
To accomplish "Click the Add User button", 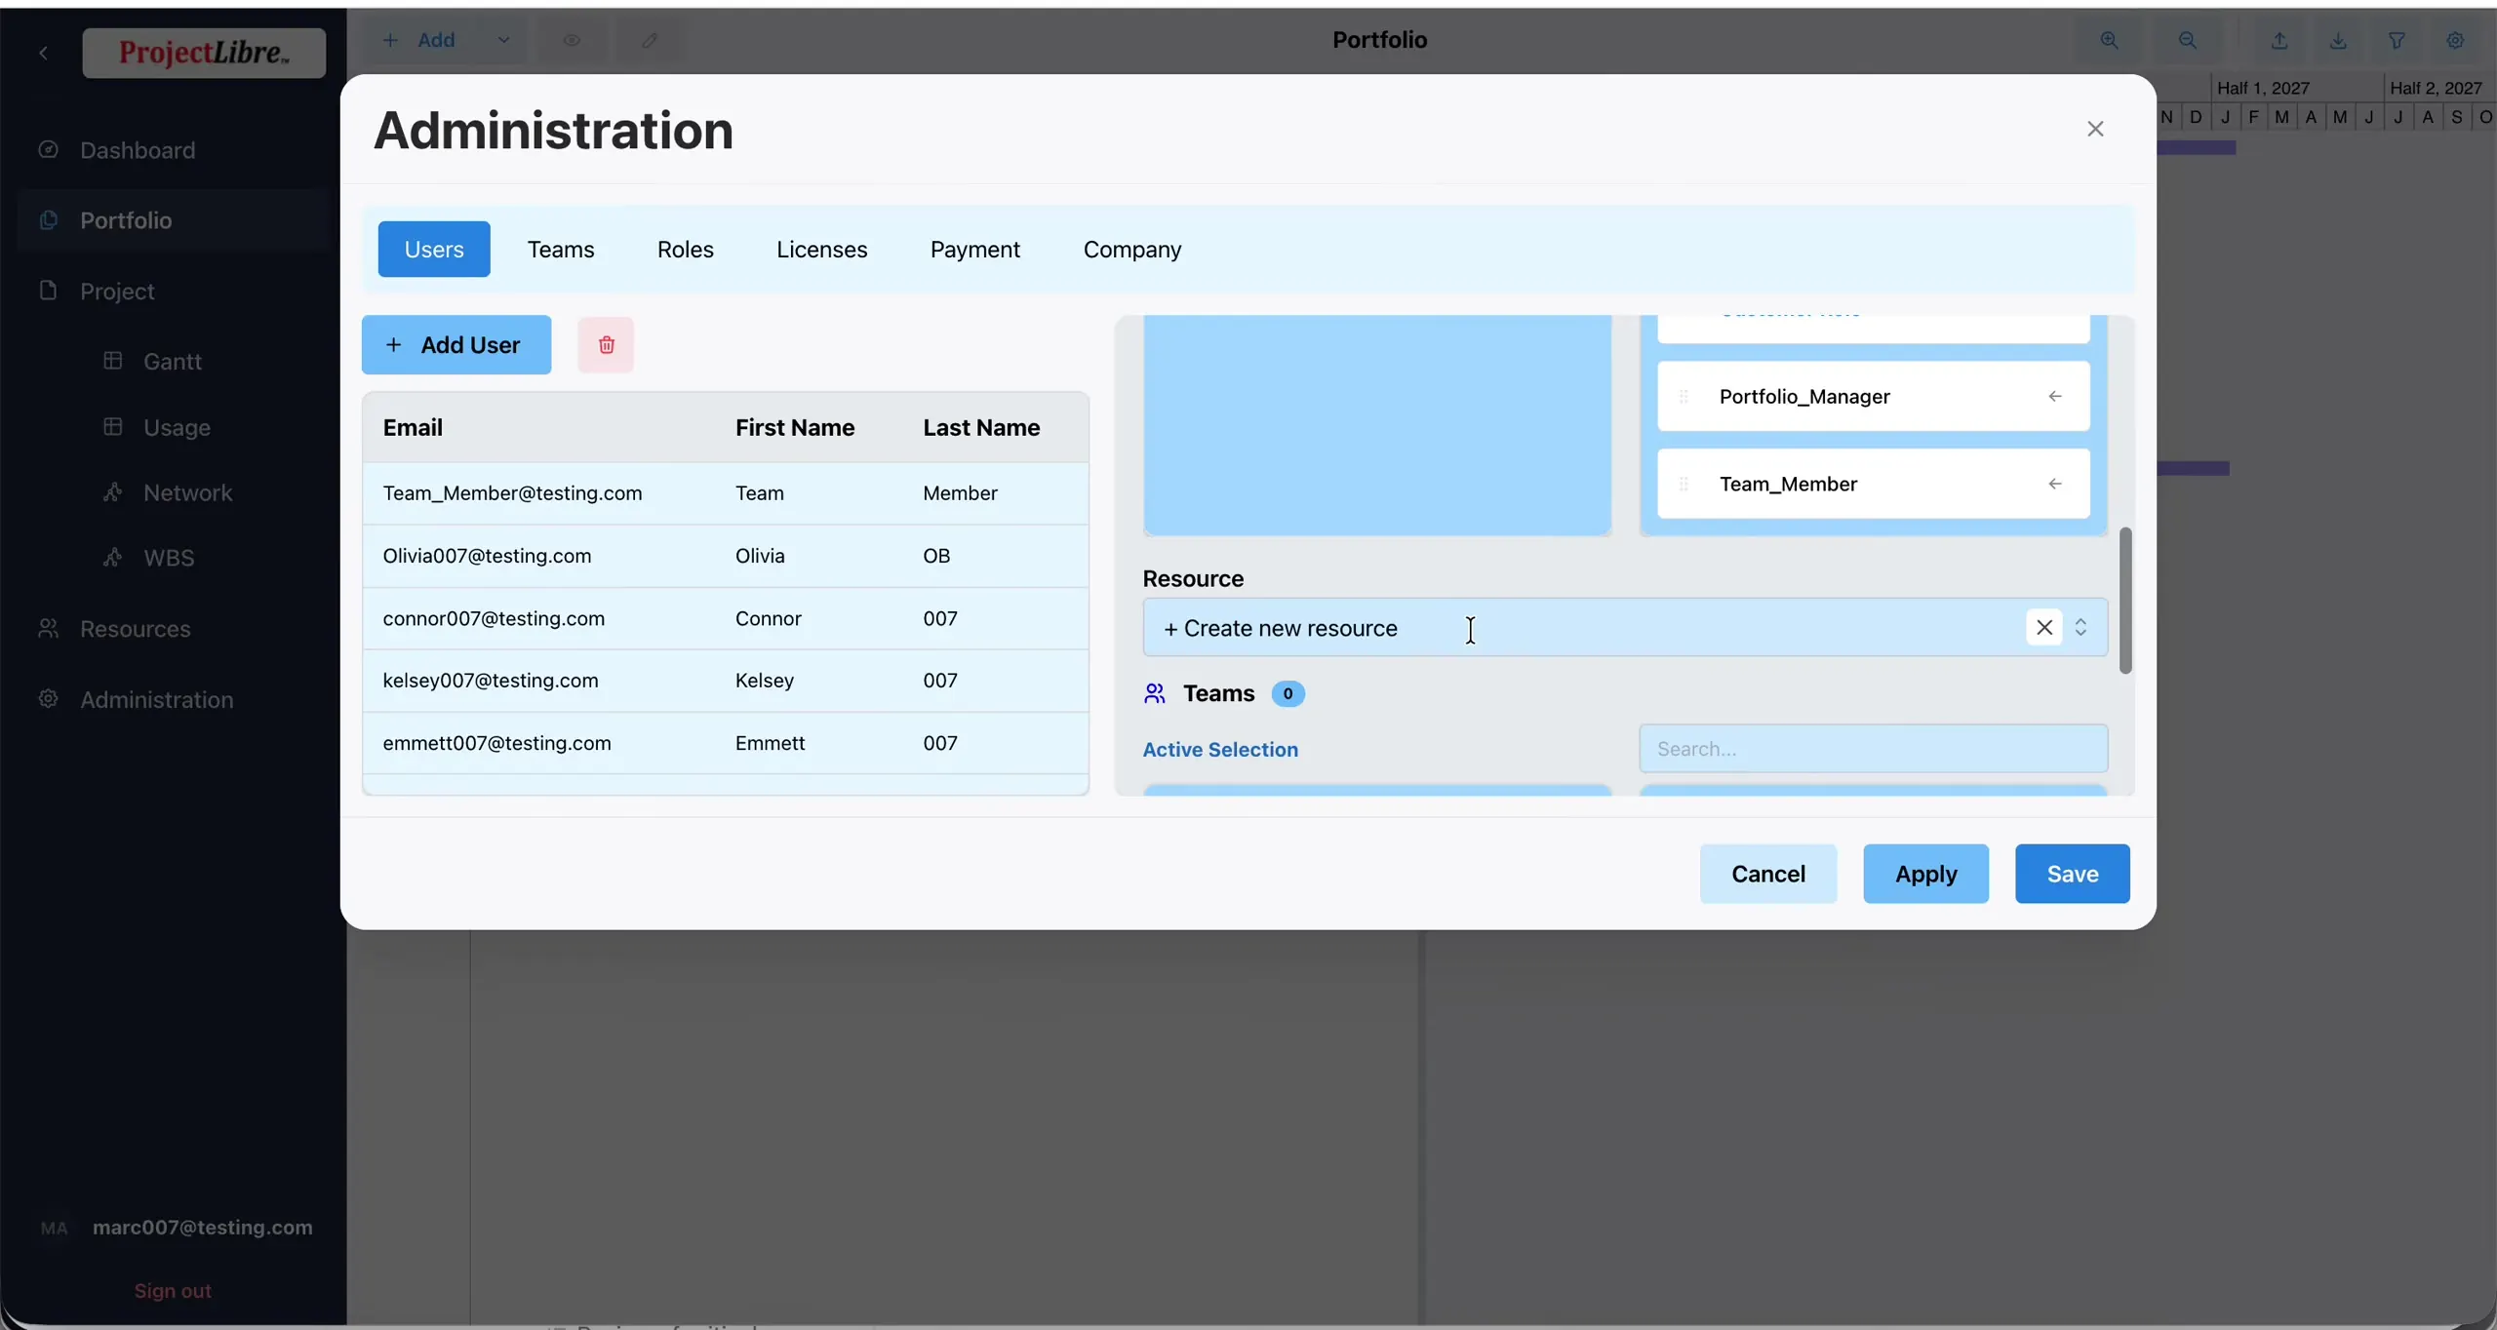I will (456, 345).
